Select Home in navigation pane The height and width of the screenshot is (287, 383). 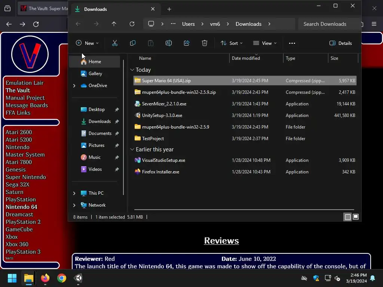tap(95, 62)
